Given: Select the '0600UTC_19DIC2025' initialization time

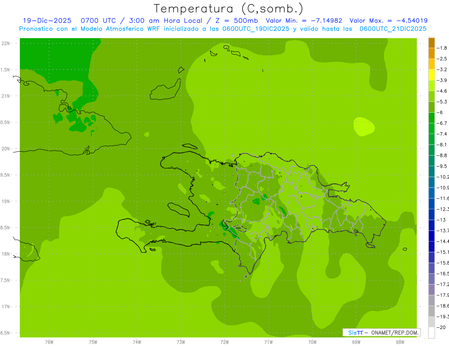Looking at the screenshot, I should (x=257, y=28).
